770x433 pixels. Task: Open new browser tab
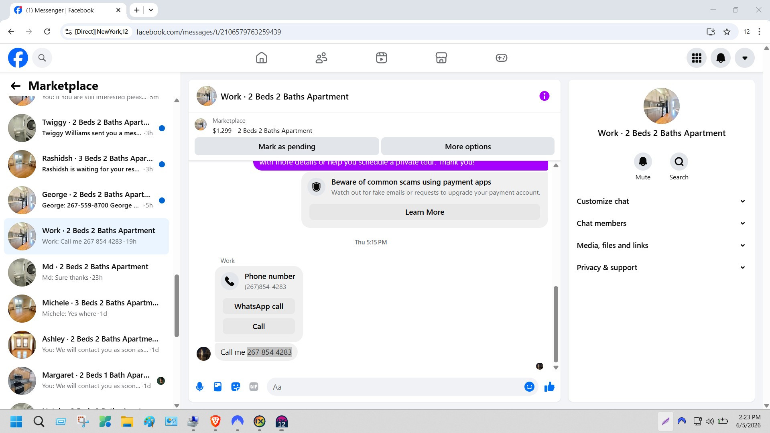point(137,10)
